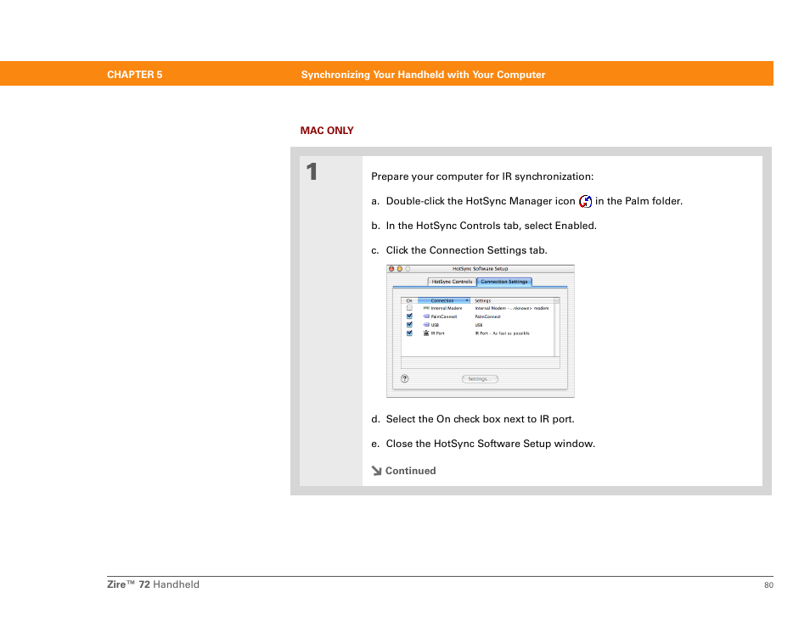Image resolution: width=810 pixels, height=626 pixels.
Task: Click 'Synchronizing Your Handheld with Your Computer' title
Action: 423,75
